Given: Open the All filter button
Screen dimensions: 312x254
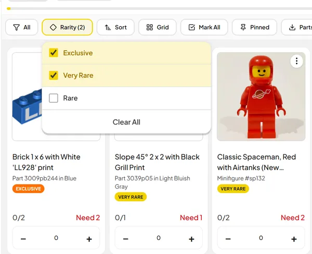Looking at the screenshot, I should click(22, 27).
